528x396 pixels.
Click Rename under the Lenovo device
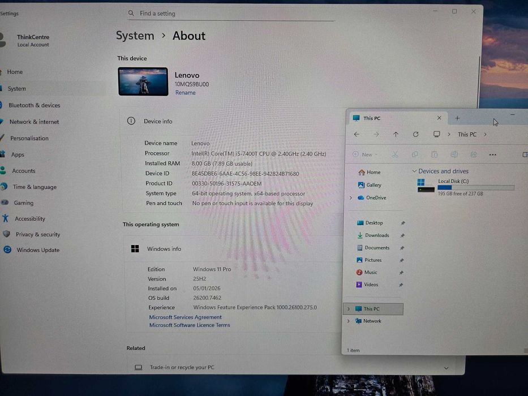pos(185,93)
